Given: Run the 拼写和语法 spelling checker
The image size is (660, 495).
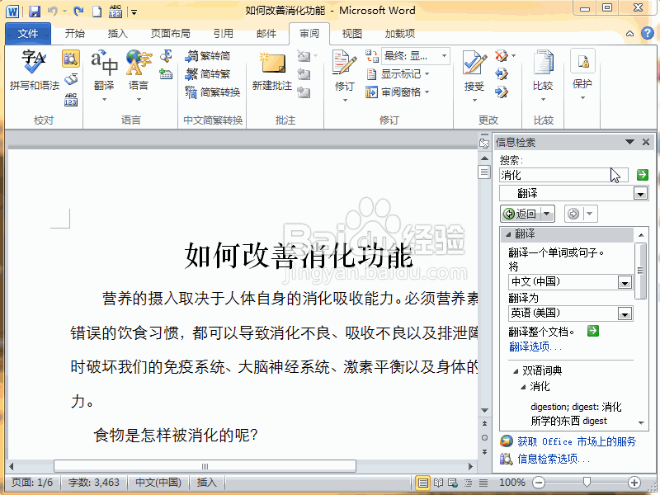Looking at the screenshot, I should tap(31, 70).
